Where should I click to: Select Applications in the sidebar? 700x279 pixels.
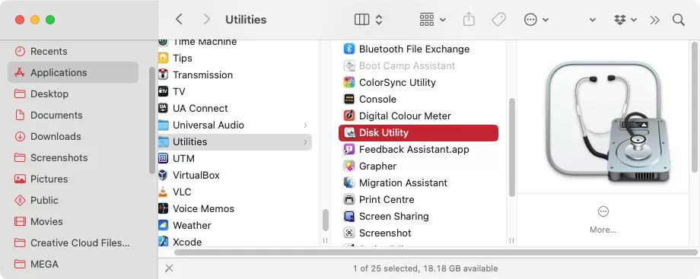tap(72, 72)
